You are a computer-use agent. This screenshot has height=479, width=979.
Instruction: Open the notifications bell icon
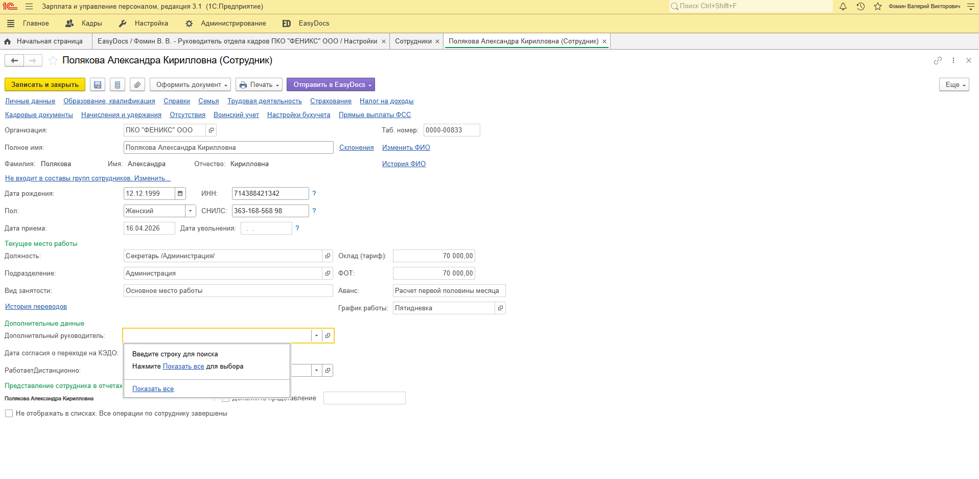843,7
